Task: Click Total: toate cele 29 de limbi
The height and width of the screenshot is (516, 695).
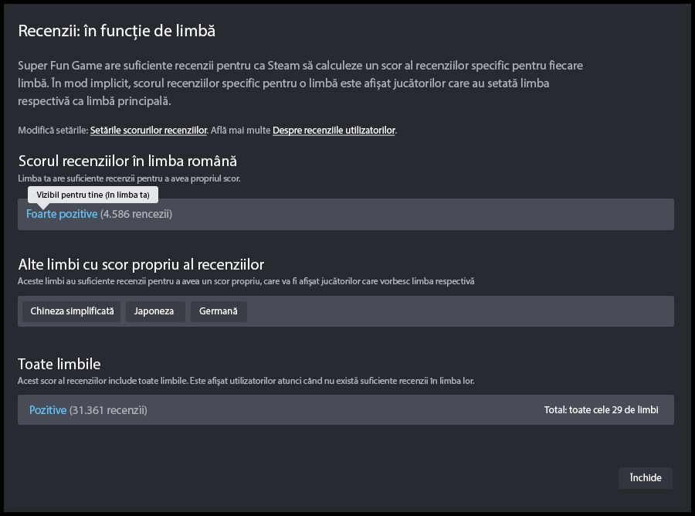Action: coord(601,410)
